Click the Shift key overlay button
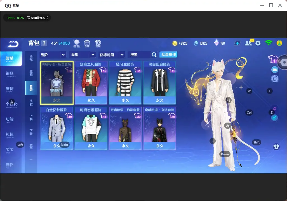Screen dimensions: 287x201 click(257, 142)
